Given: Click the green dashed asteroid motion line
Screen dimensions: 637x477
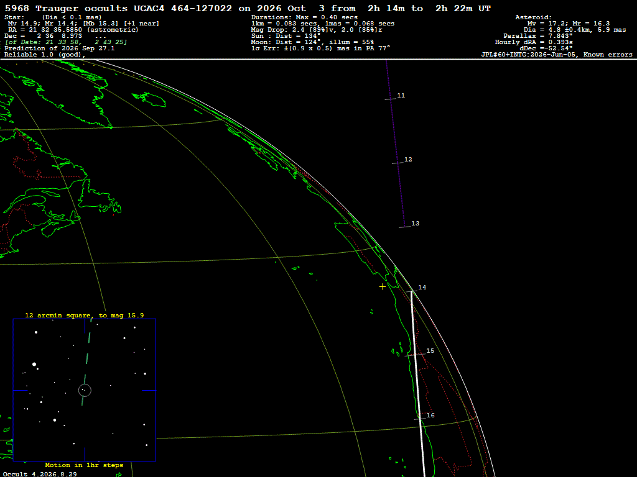Looking at the screenshot, I should coord(86,361).
